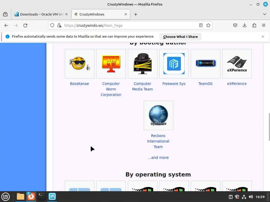Image resolution: width=270 pixels, height=202 pixels.
Task: Focus the address bar showing crustywindo.ws
Action: click(x=130, y=26)
